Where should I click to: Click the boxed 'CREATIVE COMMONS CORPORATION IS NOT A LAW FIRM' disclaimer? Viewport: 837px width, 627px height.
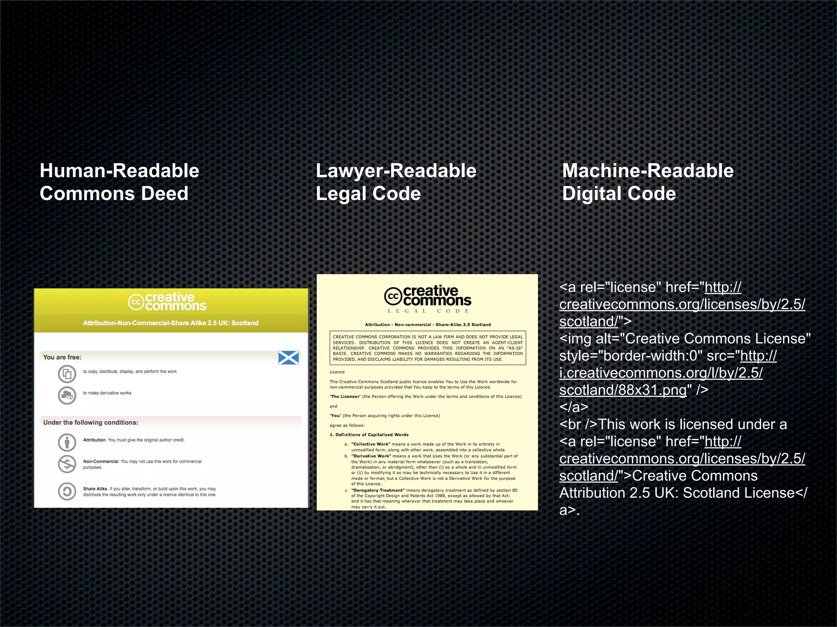point(427,348)
